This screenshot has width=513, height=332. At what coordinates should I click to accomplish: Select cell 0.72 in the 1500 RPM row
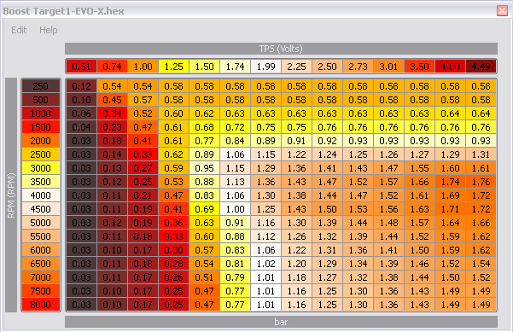236,127
